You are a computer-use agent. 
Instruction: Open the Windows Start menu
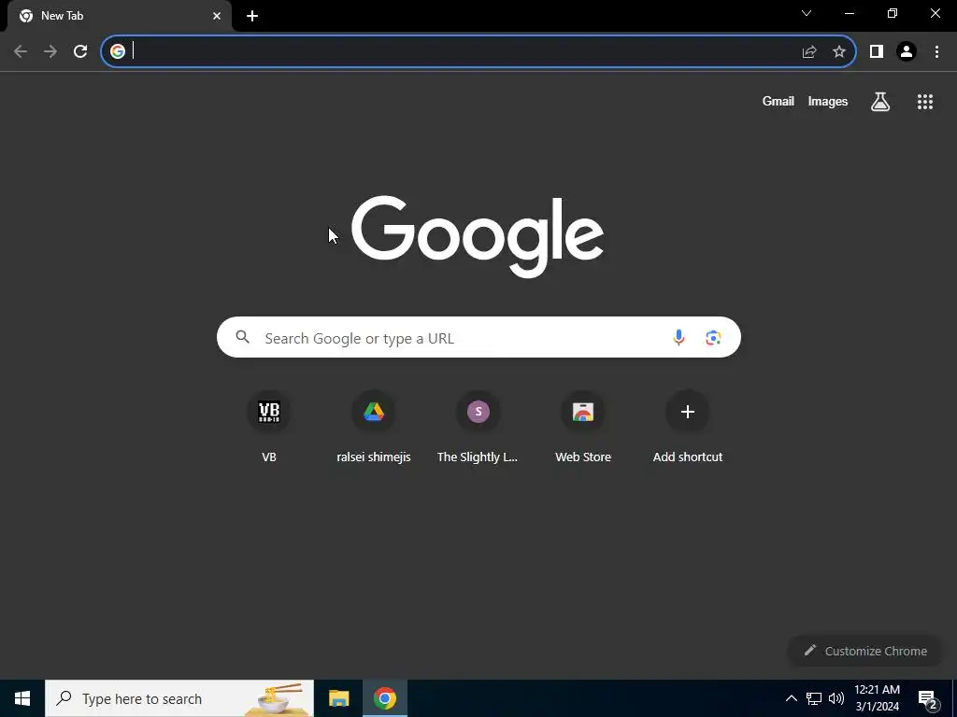point(22,698)
